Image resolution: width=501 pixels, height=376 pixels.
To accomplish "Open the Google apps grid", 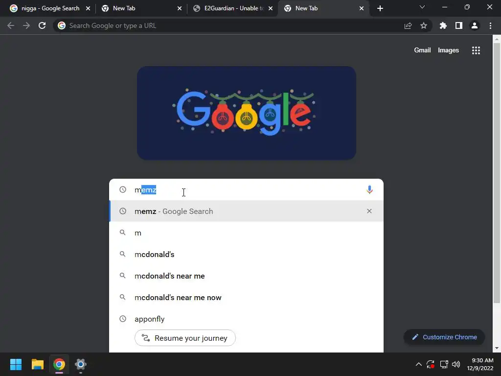I will [x=476, y=50].
